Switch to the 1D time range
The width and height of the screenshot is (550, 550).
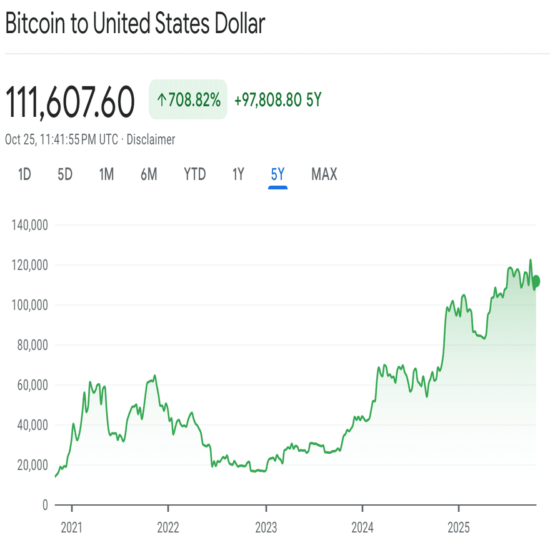pos(24,174)
